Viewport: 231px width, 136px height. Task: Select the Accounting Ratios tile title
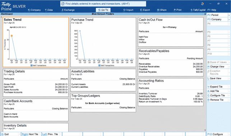tap(151, 81)
